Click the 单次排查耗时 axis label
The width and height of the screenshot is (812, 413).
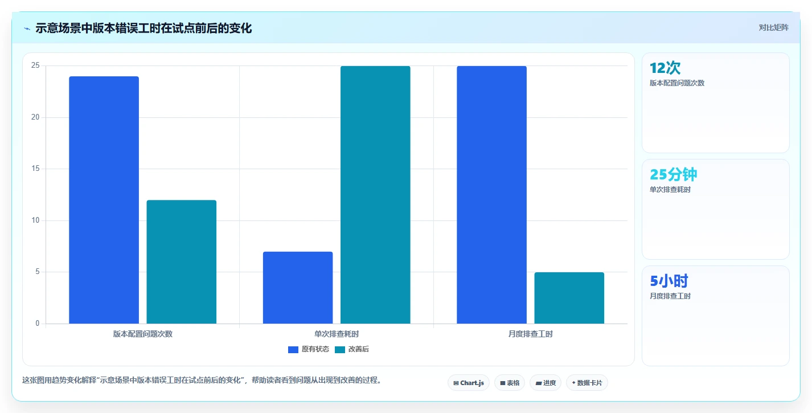[x=337, y=334]
